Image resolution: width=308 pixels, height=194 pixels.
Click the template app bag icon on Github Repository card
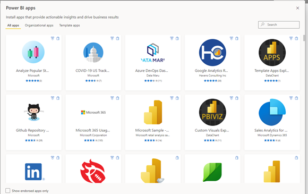(x=58, y=98)
